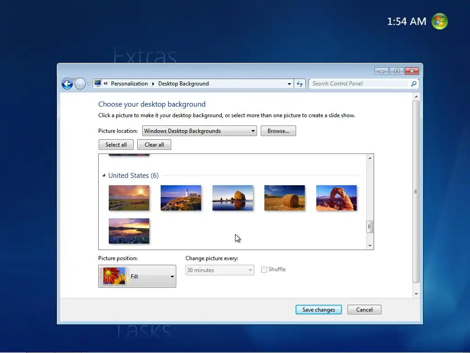Open the Picture location combo box
The image size is (470, 353).
point(199,131)
